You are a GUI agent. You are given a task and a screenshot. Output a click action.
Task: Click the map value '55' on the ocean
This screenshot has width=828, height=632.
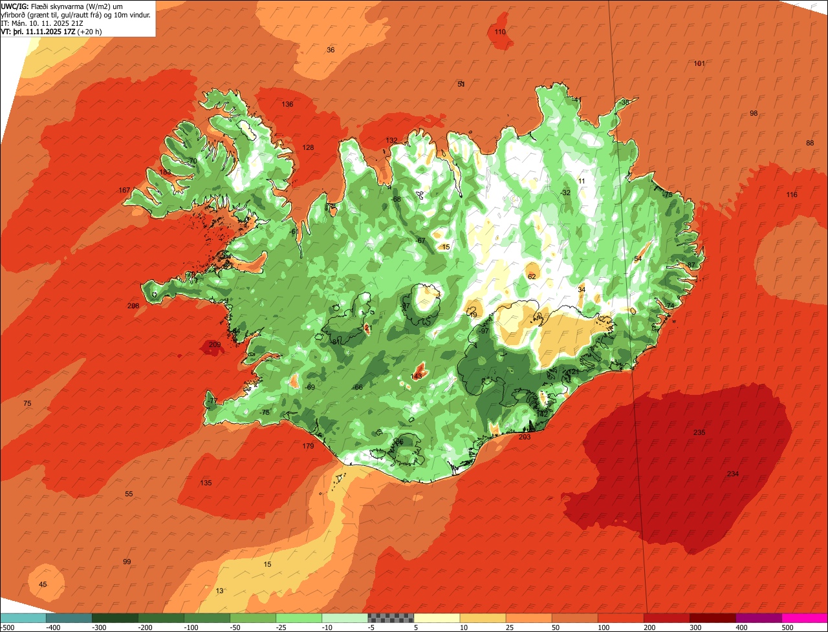(x=129, y=494)
